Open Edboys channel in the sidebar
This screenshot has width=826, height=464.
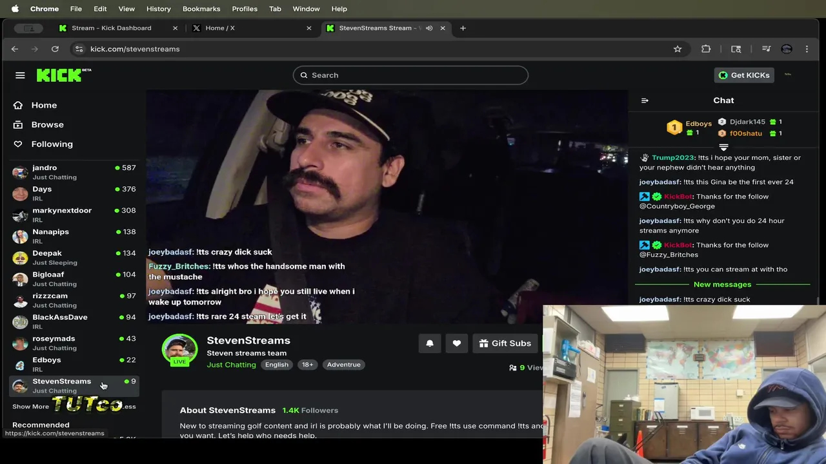point(74,364)
